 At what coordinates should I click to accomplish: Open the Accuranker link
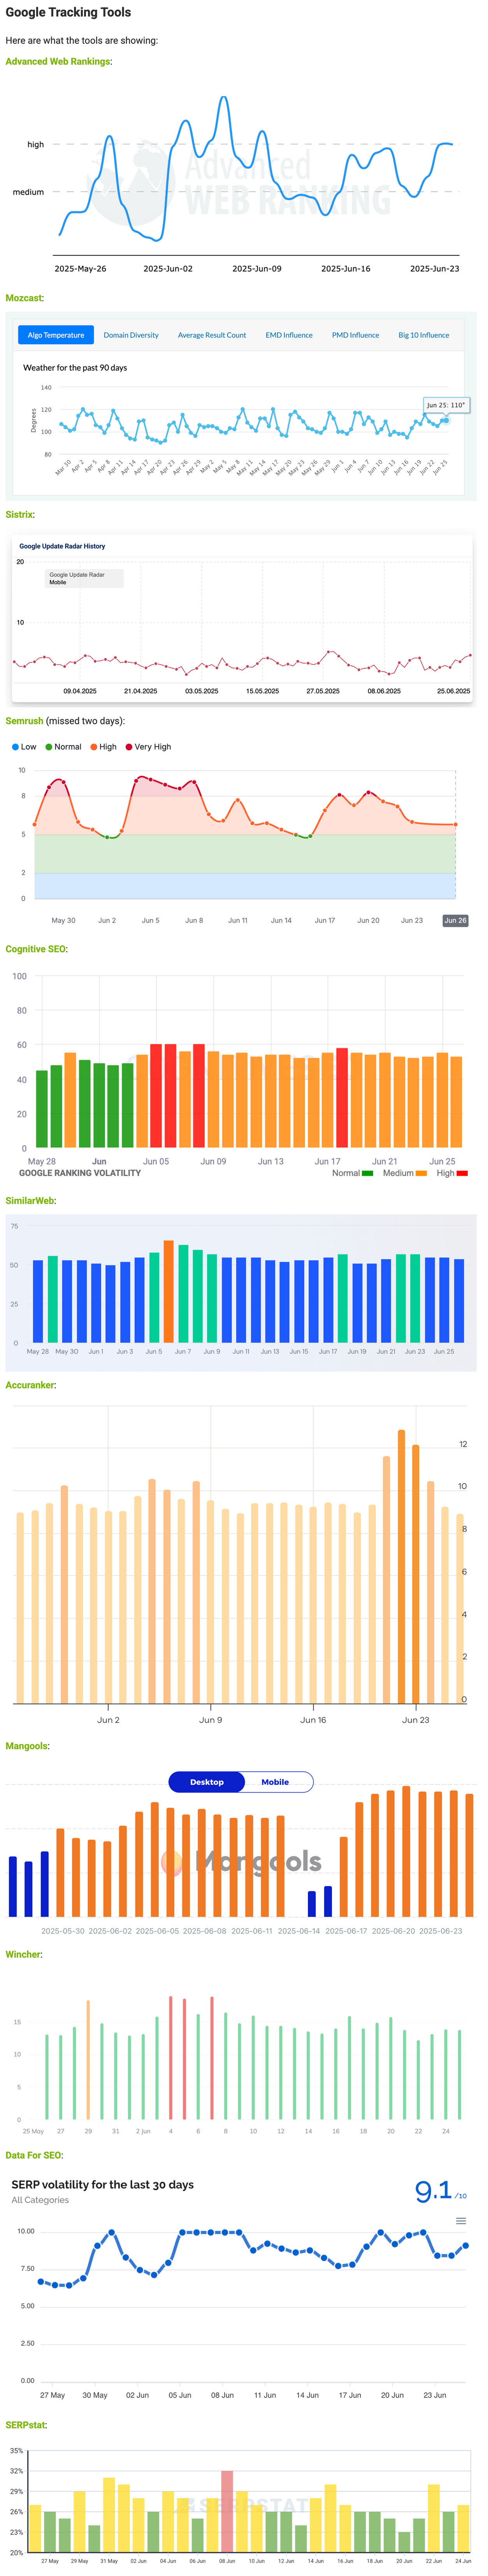(30, 1385)
